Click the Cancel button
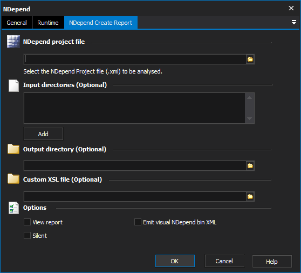301x273 pixels. pos(224,261)
